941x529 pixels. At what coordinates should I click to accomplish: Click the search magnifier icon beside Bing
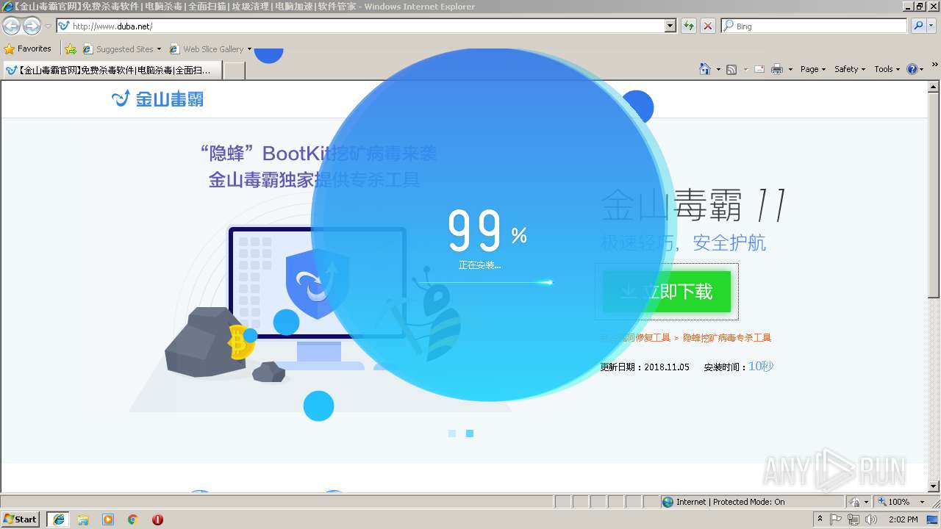pyautogui.click(x=917, y=26)
